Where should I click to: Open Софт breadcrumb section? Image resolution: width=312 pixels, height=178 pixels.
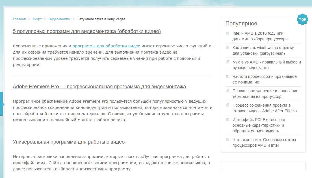(x=37, y=19)
